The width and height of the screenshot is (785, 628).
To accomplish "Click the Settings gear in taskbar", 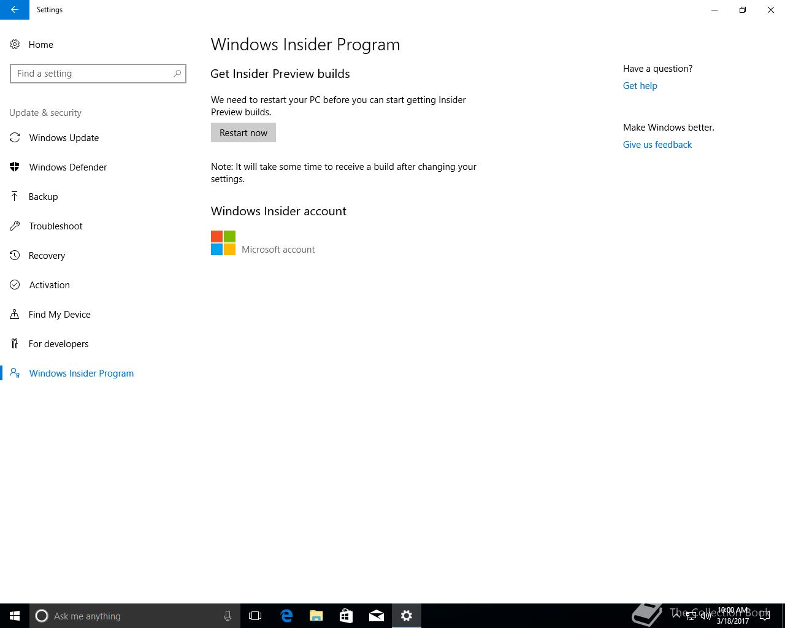I will tap(407, 616).
